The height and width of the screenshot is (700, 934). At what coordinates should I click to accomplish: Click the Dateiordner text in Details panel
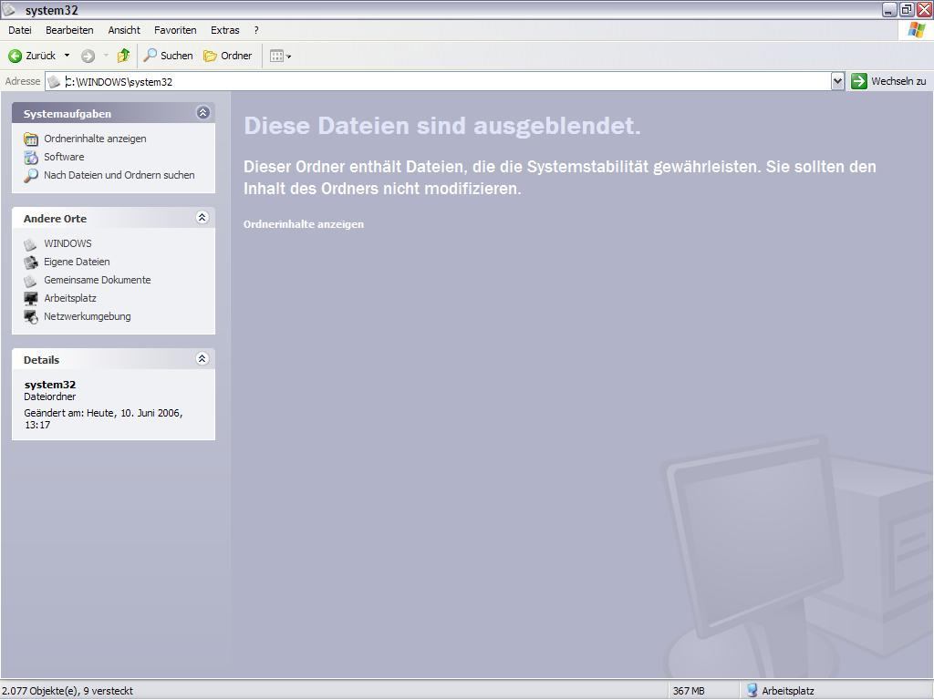tap(50, 396)
